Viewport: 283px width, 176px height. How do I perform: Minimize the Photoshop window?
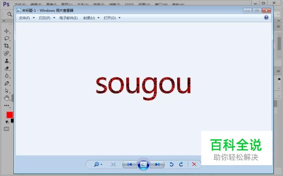[256, 3]
